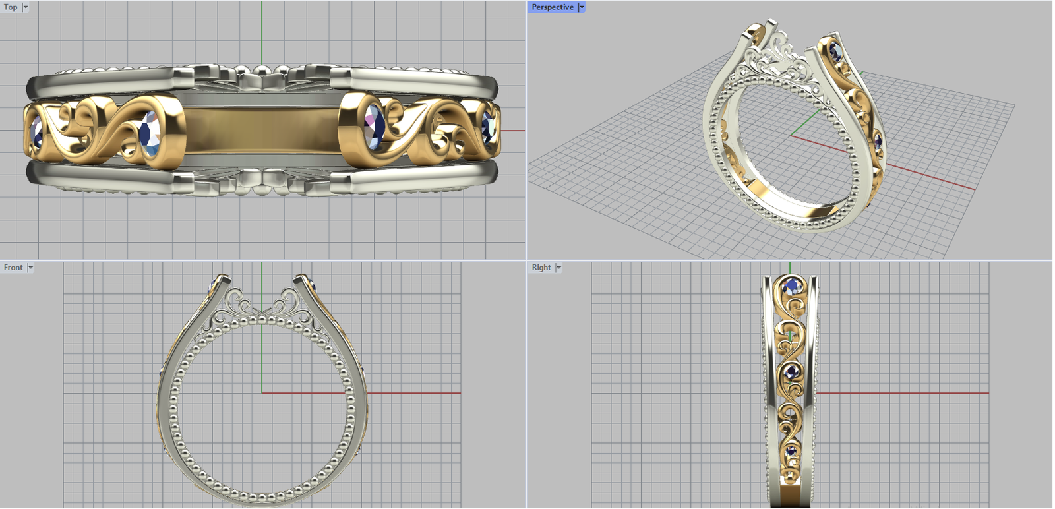This screenshot has width=1055, height=509.
Task: Click the Front viewport title label
Action: (x=13, y=268)
